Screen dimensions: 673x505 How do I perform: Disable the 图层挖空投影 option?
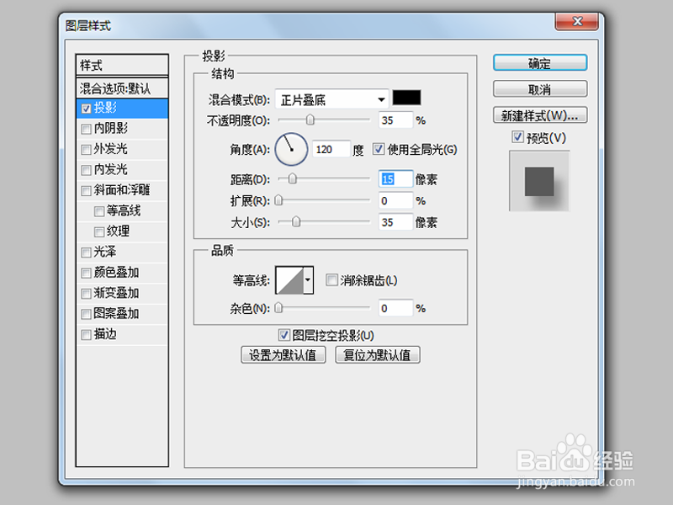coord(284,333)
